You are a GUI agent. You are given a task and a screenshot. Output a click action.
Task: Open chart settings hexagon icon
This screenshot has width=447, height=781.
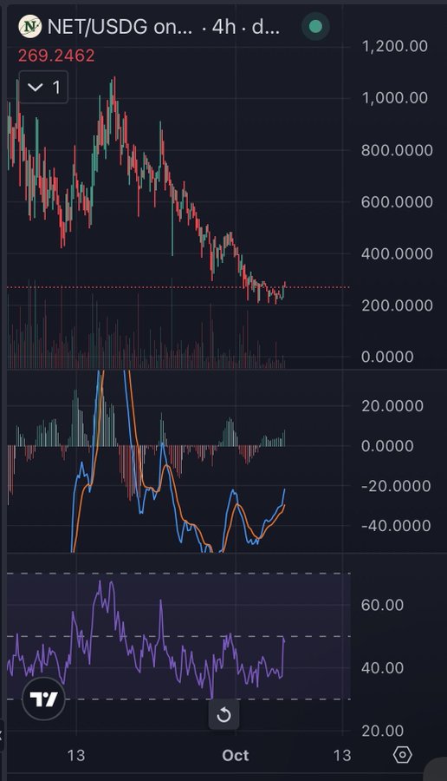402,755
